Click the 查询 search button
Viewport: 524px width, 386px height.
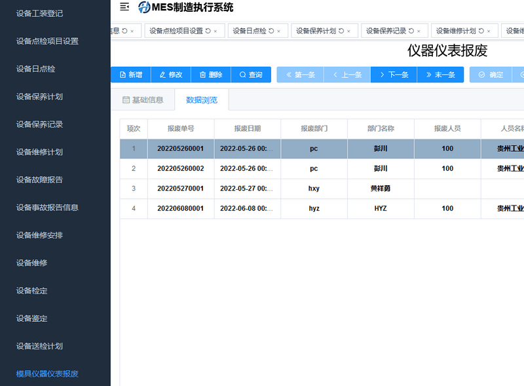251,75
